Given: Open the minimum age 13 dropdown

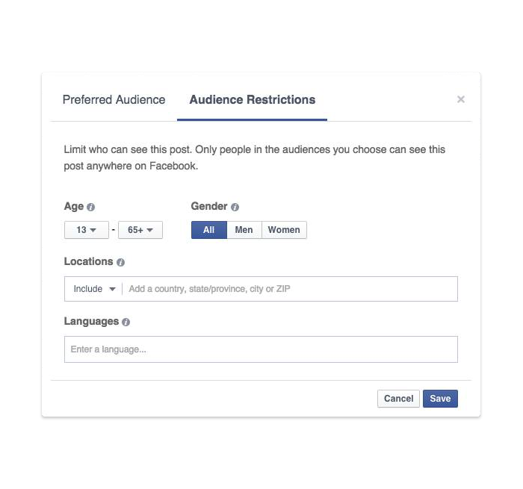Looking at the screenshot, I should tap(87, 230).
